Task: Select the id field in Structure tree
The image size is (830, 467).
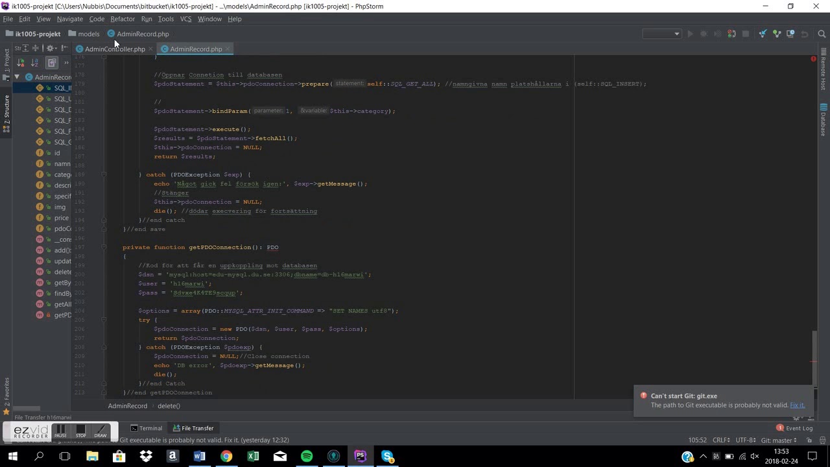Action: [x=49, y=153]
